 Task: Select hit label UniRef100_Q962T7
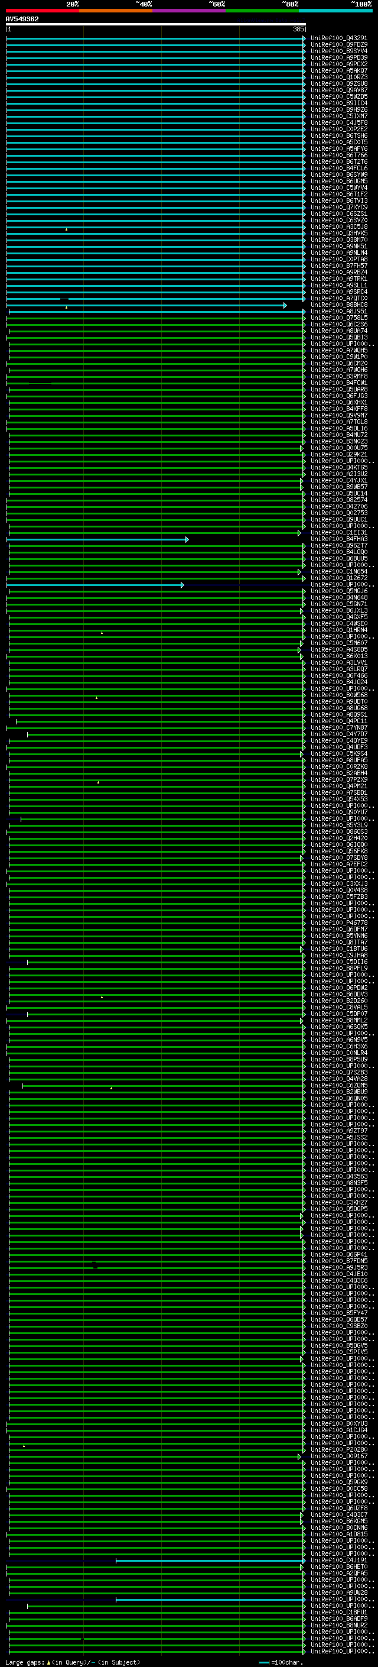point(339,546)
